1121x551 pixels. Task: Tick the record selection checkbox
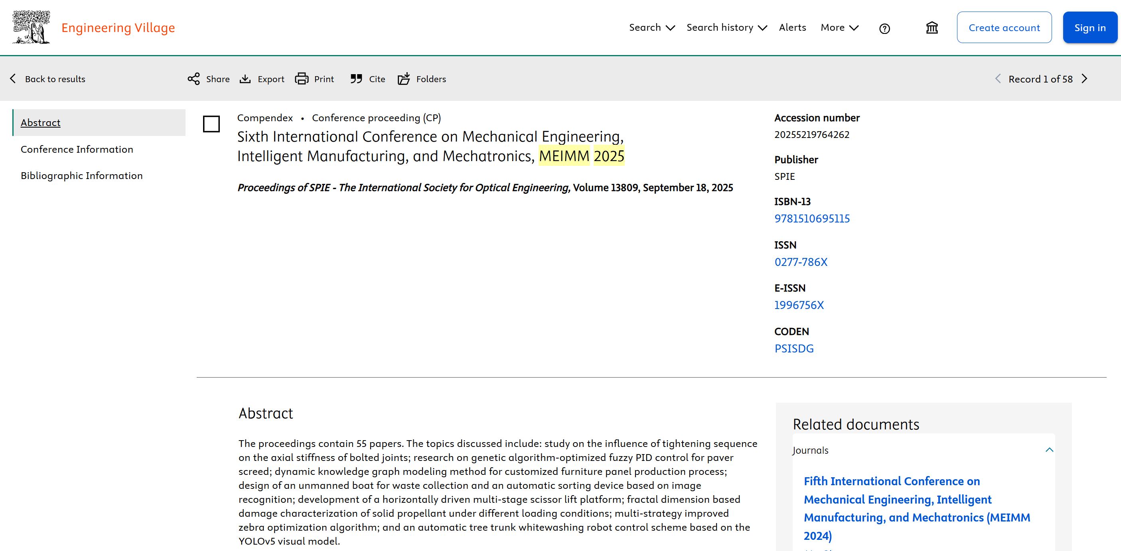[211, 124]
